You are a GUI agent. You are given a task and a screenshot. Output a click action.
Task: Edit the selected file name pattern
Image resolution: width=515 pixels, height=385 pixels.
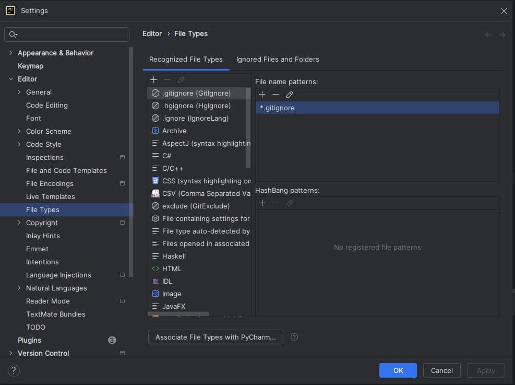(290, 95)
